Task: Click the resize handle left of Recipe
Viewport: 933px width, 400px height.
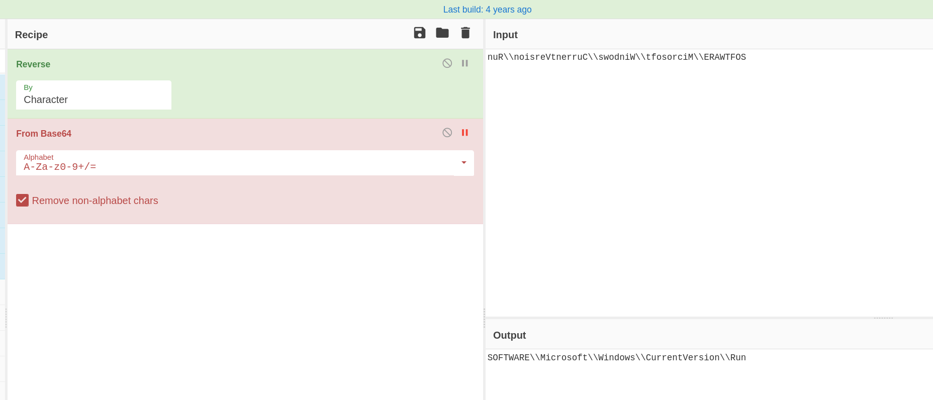Action: pos(6,318)
